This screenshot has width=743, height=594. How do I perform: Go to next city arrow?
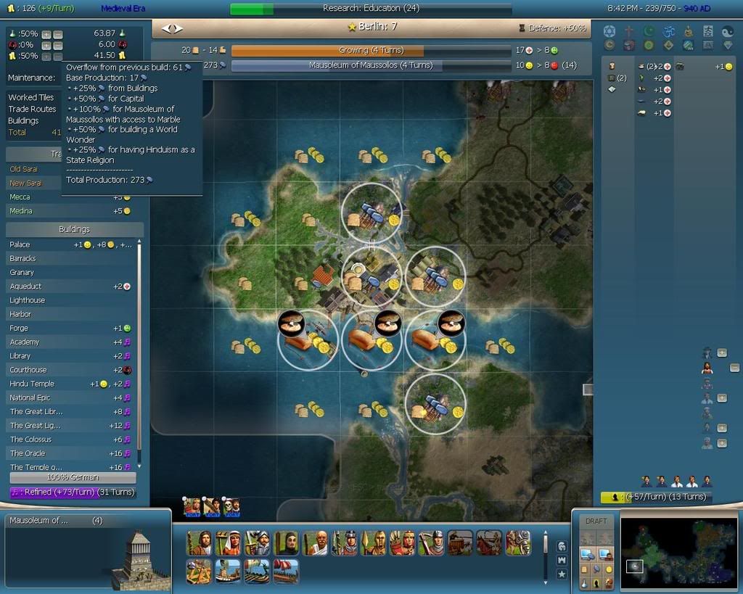click(x=178, y=28)
